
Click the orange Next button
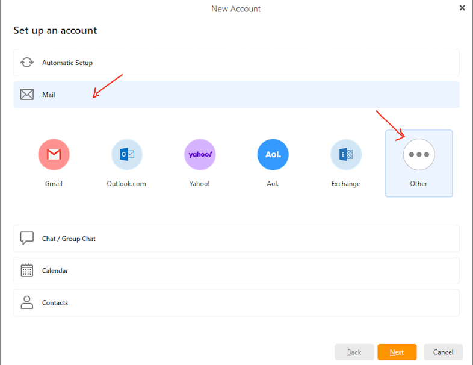tap(397, 352)
